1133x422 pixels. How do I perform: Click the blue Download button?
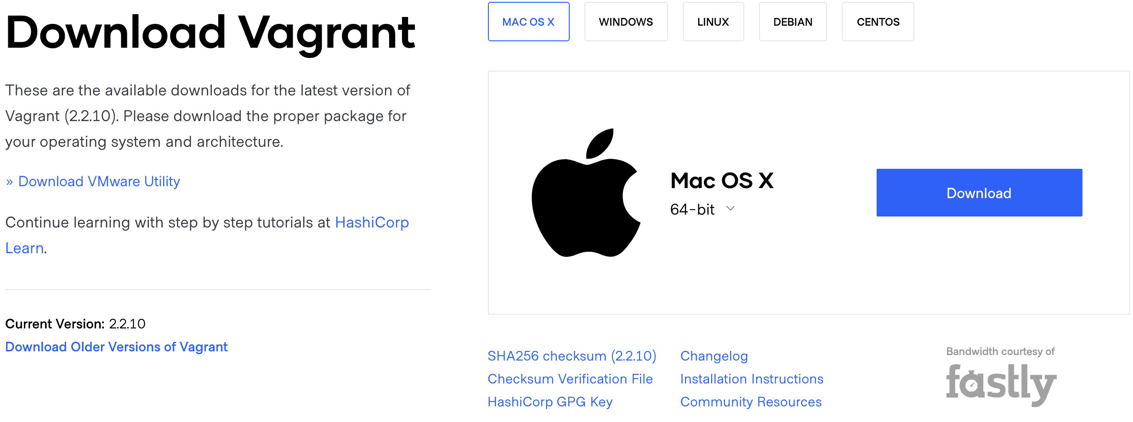(x=979, y=193)
